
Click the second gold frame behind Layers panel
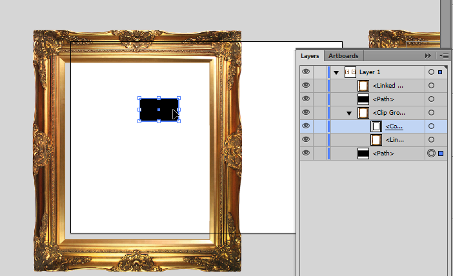coord(404,39)
